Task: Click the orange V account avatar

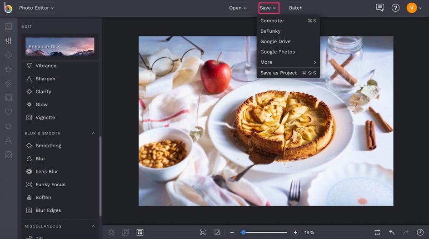Action: pyautogui.click(x=411, y=8)
